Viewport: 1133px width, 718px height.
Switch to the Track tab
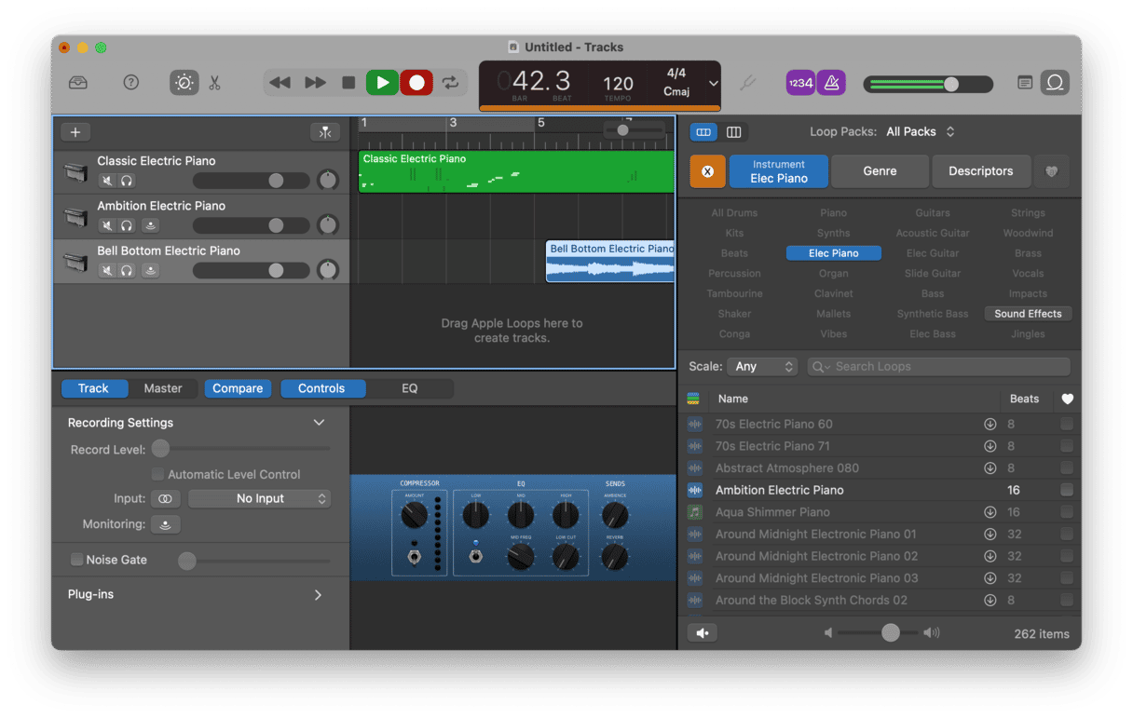click(93, 388)
